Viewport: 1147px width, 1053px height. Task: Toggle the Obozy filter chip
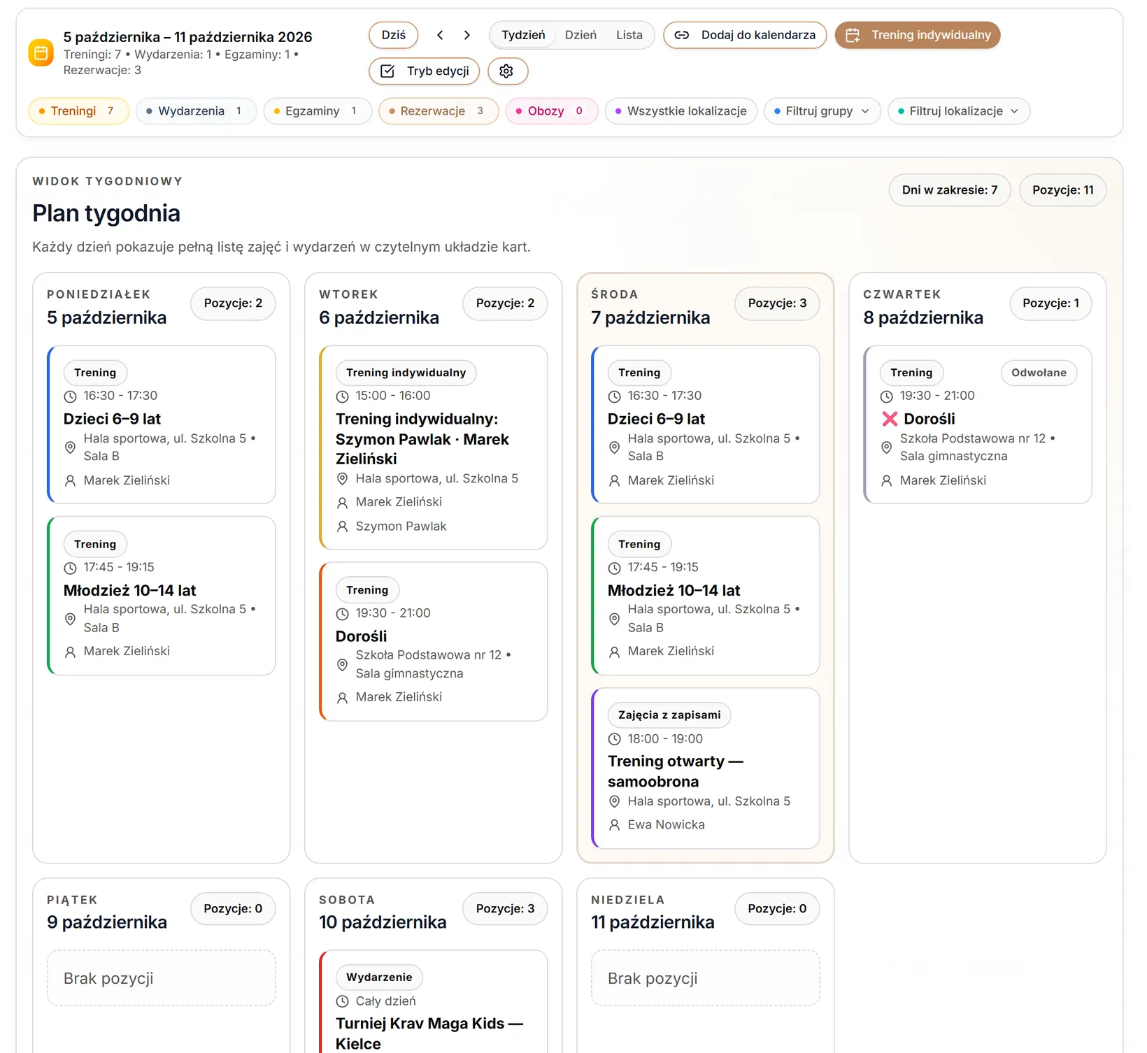[x=552, y=111]
